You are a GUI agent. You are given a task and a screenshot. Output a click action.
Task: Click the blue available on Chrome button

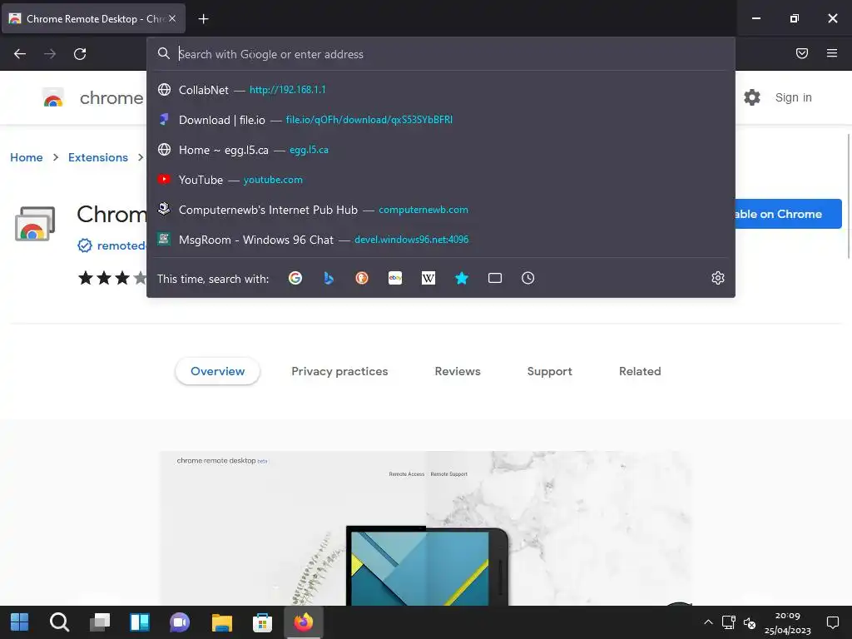tap(789, 214)
